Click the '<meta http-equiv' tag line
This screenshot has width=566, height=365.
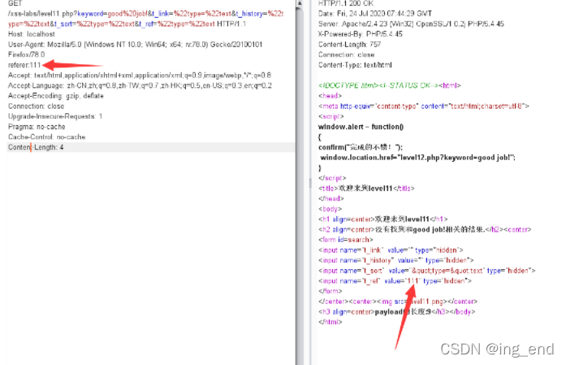tap(423, 106)
